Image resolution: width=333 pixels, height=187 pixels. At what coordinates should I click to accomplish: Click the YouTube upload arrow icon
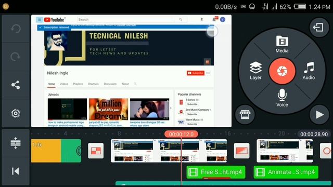202,20
